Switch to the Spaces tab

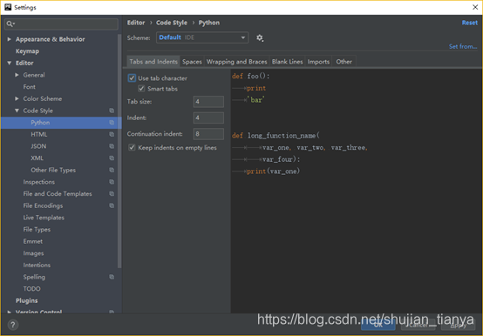point(192,62)
